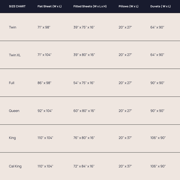The image size is (180, 180).
Task: Click the Twin XL fitted sheet size 39" x 80" x 16"
Action: tap(84, 55)
